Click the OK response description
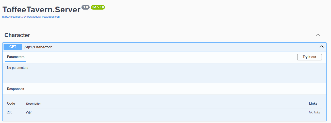The height and width of the screenshot is (123, 331). point(29,113)
